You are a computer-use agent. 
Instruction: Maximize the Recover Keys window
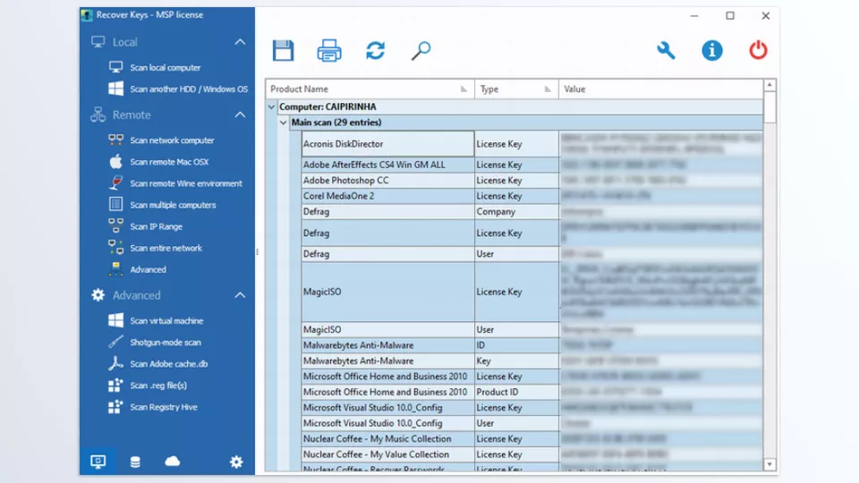coord(730,15)
